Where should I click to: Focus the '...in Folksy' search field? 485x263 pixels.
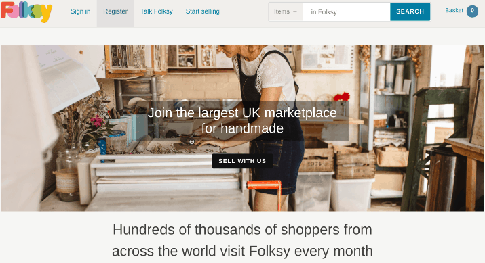coord(347,11)
